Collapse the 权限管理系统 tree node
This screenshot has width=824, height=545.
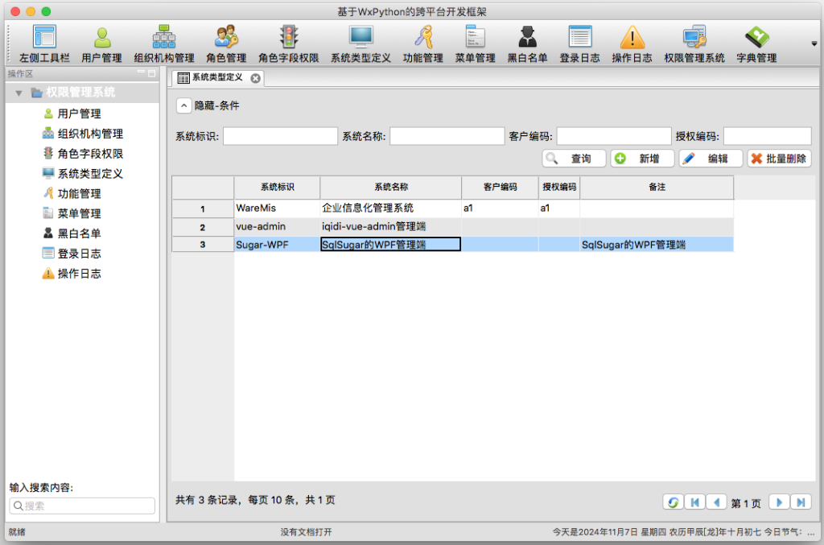pyautogui.click(x=19, y=93)
